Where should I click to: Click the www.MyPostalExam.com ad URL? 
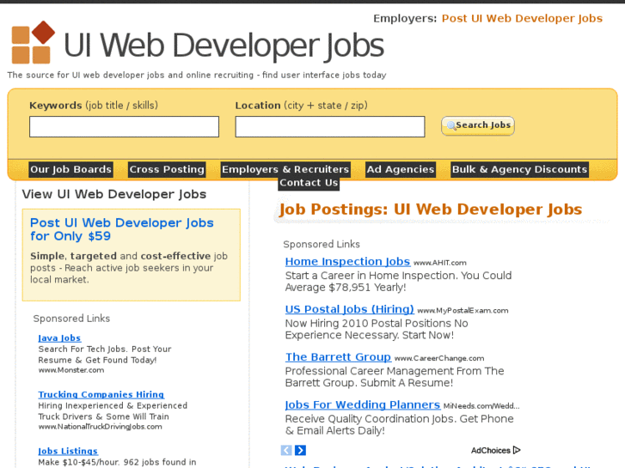(463, 311)
